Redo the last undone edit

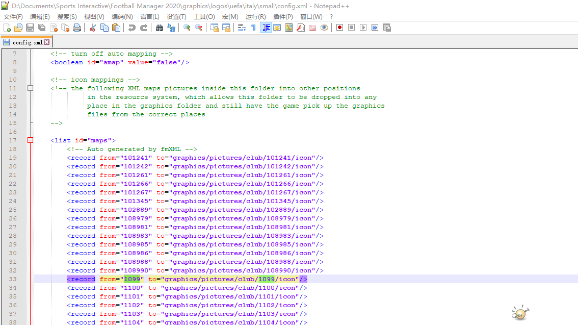coord(144,28)
